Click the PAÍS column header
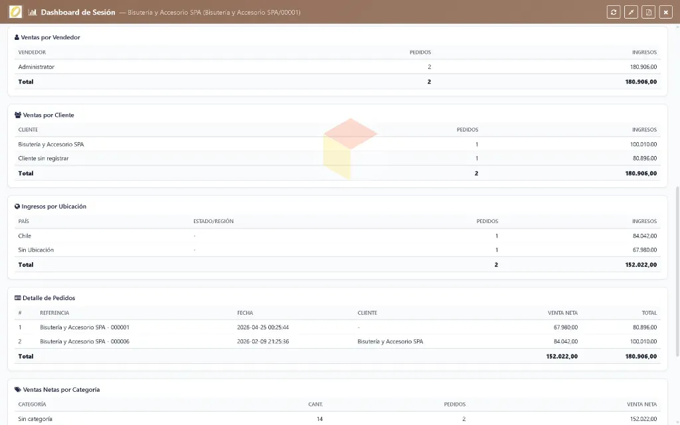The width and height of the screenshot is (680, 425). (x=23, y=221)
